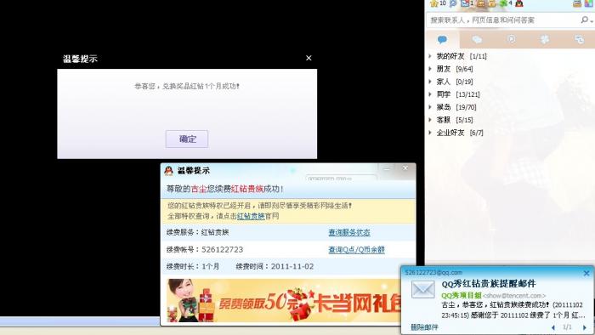595x335 pixels.
Task: Open the 红钻贵族 official site link
Action: [x=251, y=216]
